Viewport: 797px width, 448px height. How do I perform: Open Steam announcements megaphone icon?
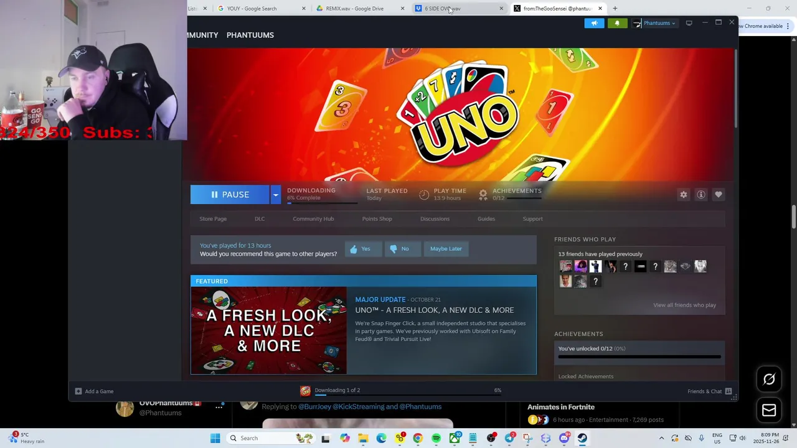coord(594,23)
